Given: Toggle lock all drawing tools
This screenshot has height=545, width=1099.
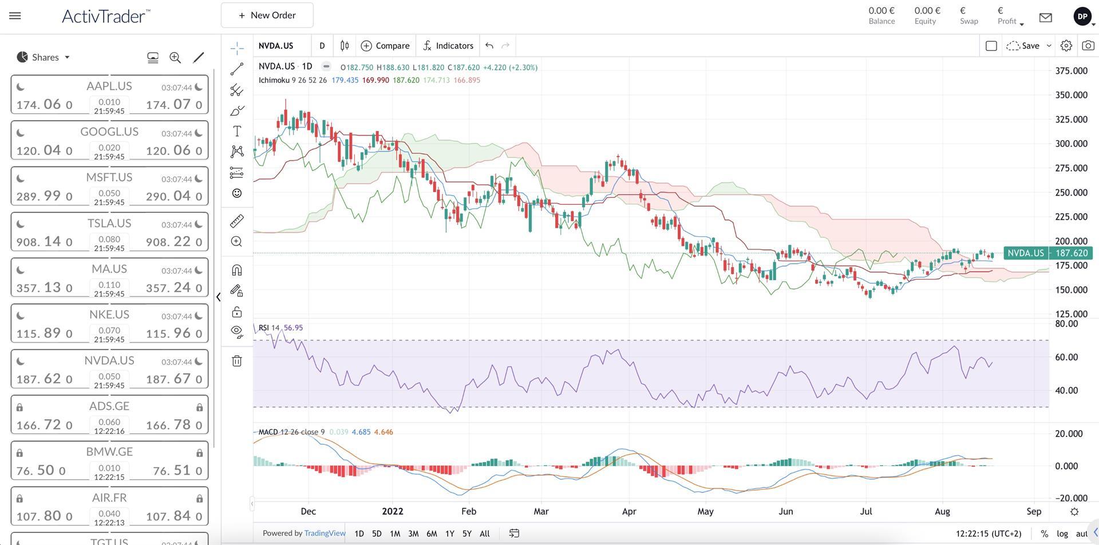Looking at the screenshot, I should 237,312.
